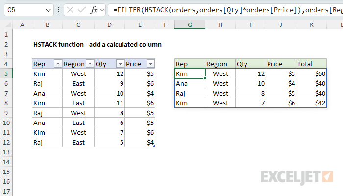This screenshot has width=343, height=196.
Task: Open the Region column filter dropdown
Action: pyautogui.click(x=90, y=64)
